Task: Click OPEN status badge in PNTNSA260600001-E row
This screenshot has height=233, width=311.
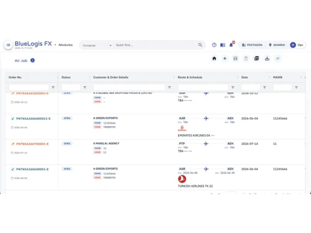Action: tap(67, 169)
